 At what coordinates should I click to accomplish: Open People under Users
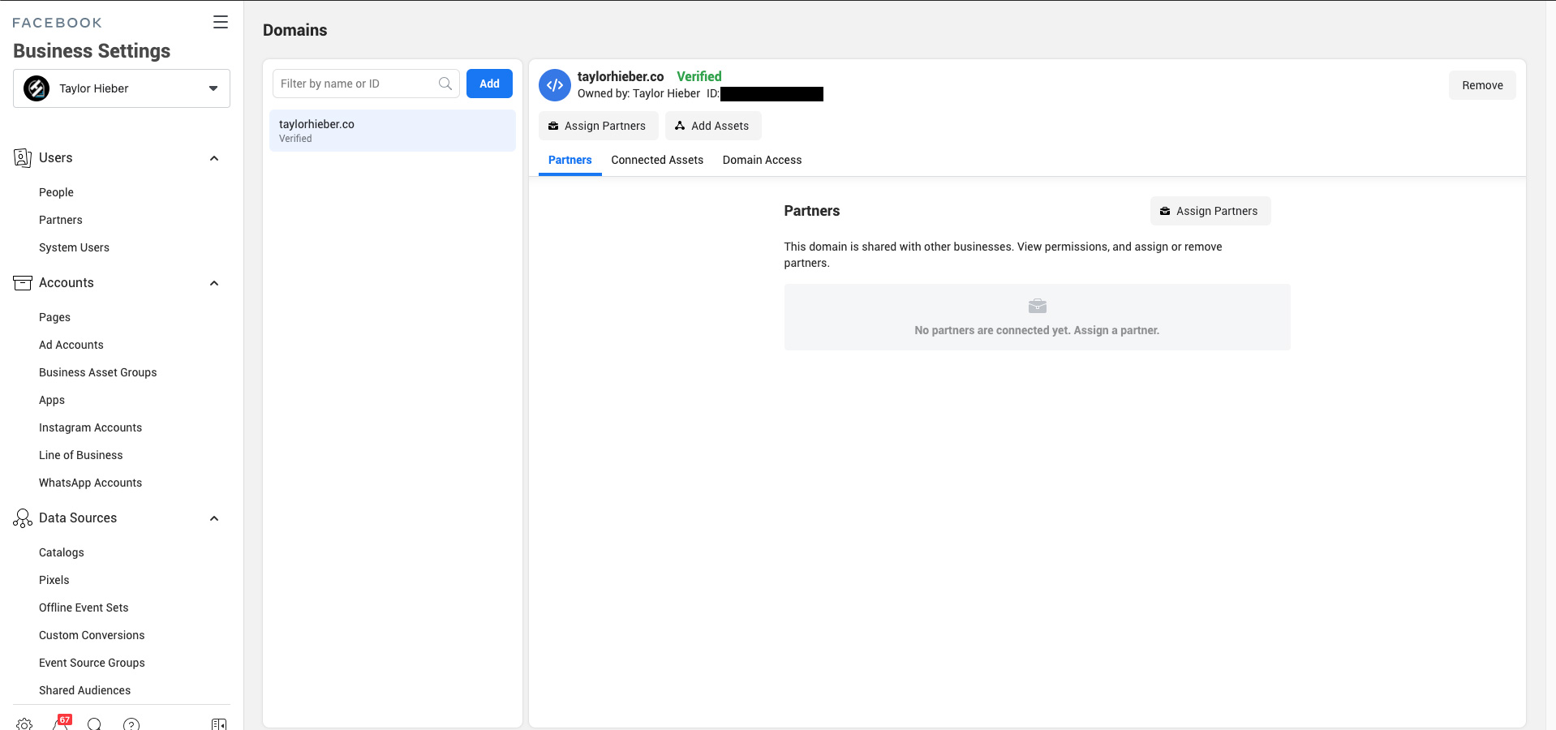pos(56,192)
